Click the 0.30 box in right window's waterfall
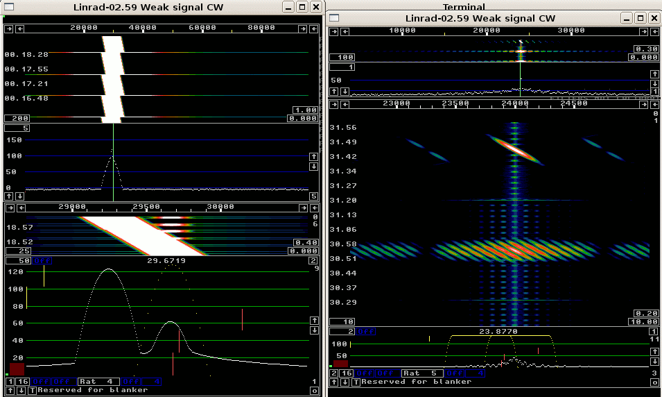662x397 pixels. click(646, 49)
